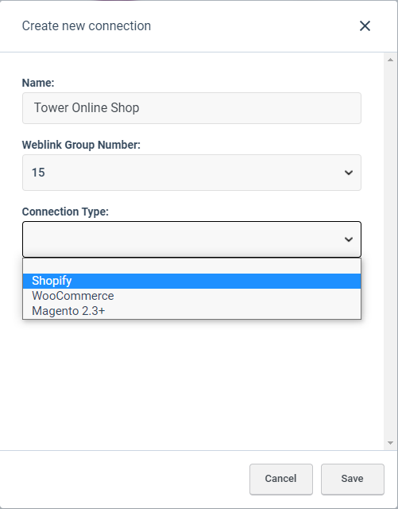Image resolution: width=398 pixels, height=509 pixels.
Task: Click the Weblink Group Number: label
Action: click(81, 145)
